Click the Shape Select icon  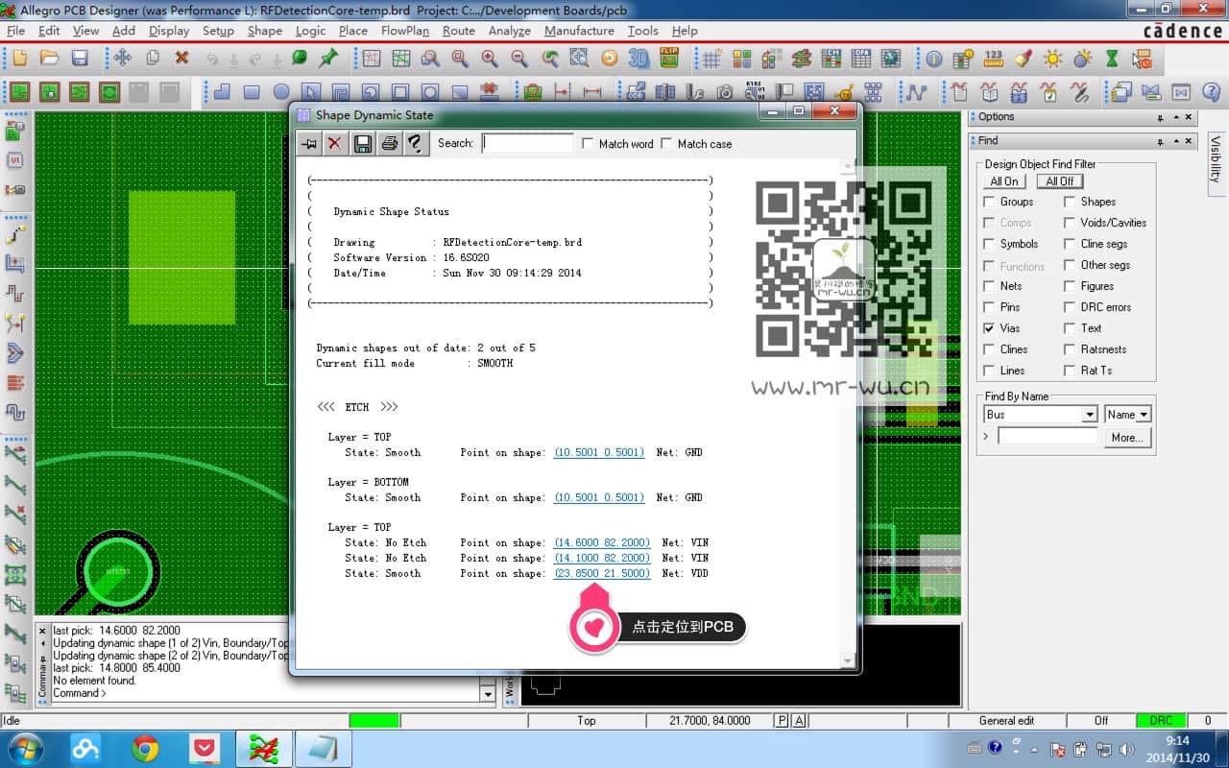311,93
